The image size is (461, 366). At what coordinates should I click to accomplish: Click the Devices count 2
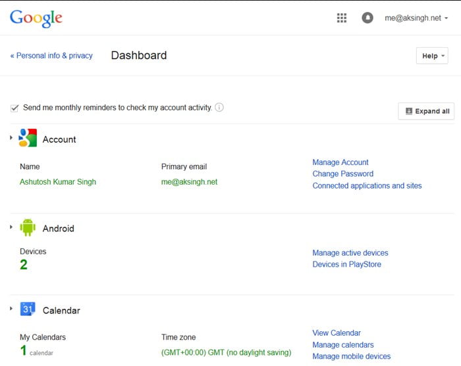click(24, 265)
